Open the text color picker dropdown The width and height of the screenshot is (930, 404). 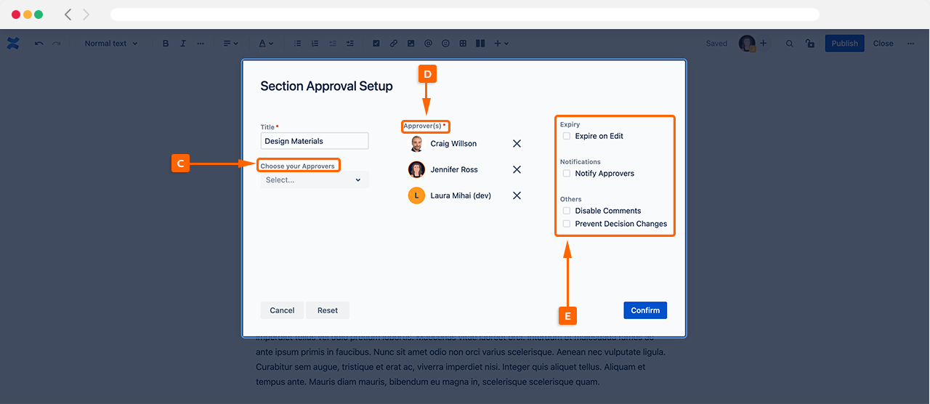pyautogui.click(x=266, y=44)
